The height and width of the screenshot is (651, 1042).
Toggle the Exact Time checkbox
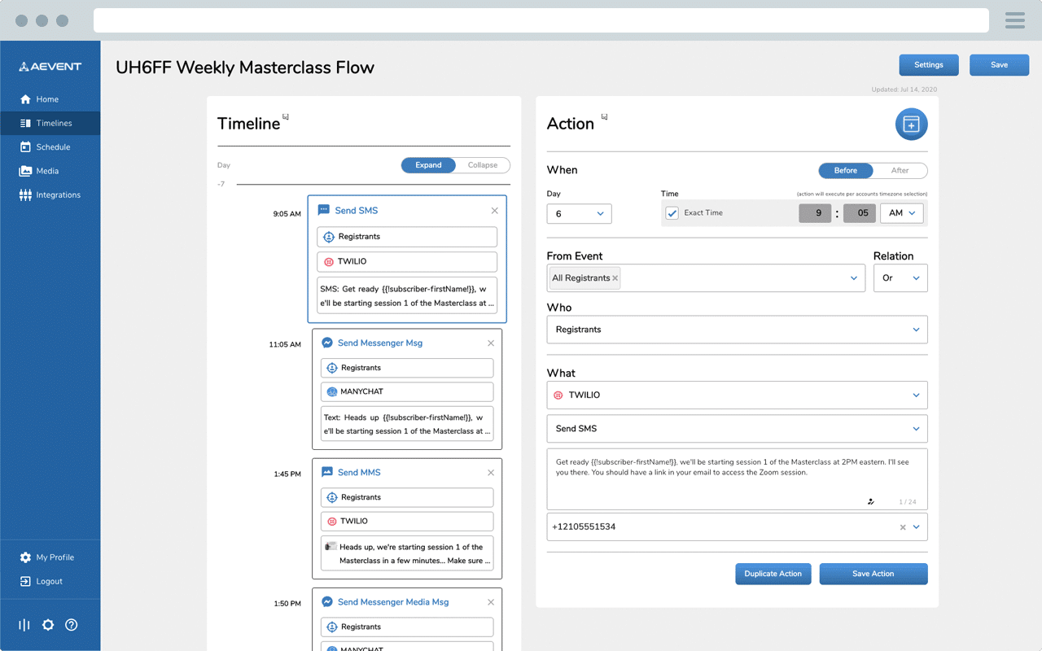click(672, 213)
